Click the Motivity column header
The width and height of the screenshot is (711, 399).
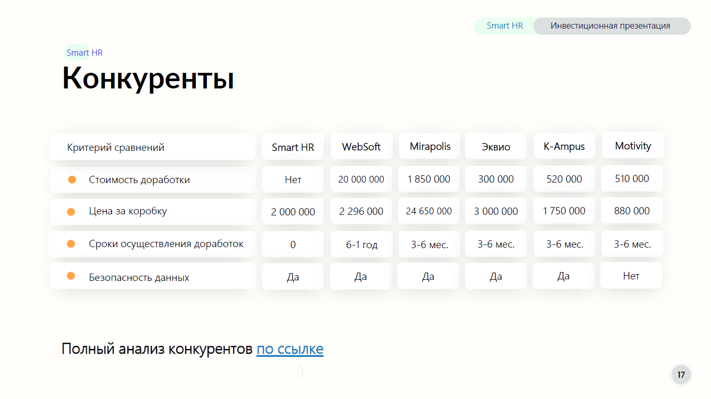(x=633, y=145)
